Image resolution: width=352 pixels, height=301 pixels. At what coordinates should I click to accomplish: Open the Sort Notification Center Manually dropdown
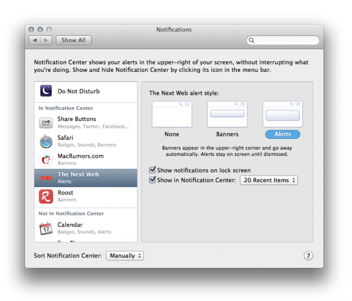pos(124,256)
